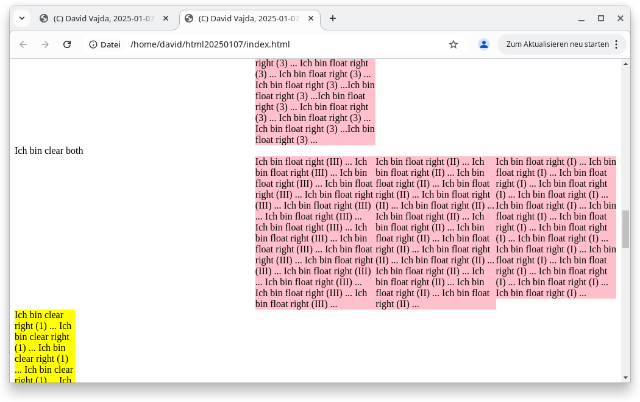Click the Ich bin clear both text

pyautogui.click(x=49, y=150)
